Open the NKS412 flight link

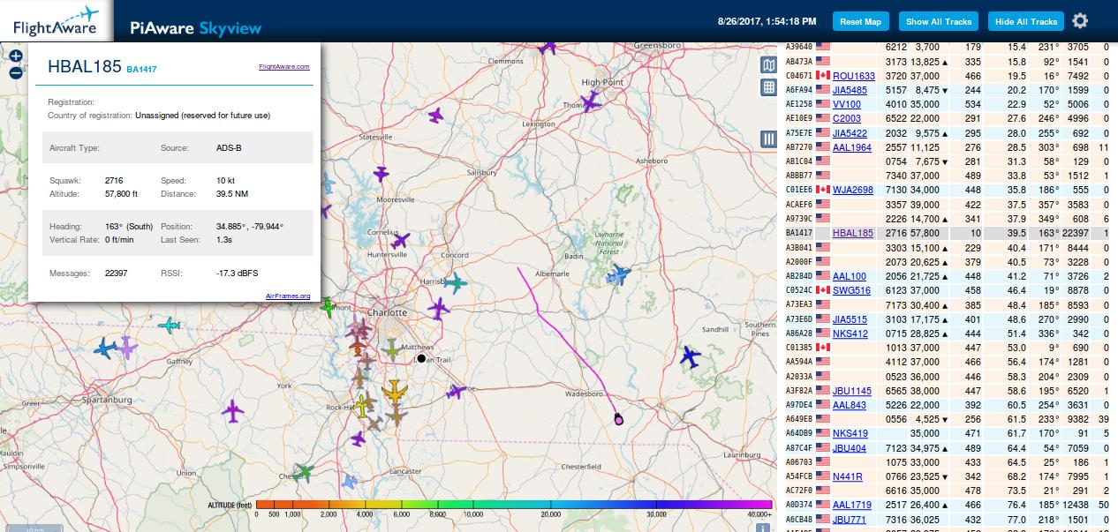click(x=850, y=333)
